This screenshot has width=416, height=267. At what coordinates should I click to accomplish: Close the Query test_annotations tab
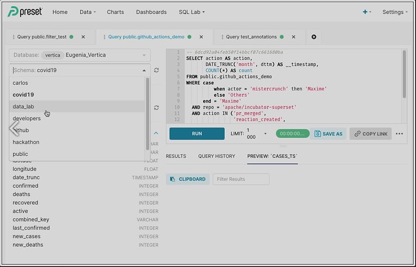293,37
